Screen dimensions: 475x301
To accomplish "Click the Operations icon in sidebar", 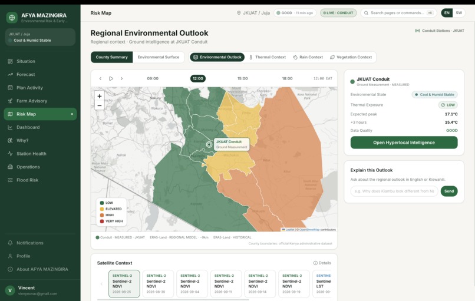I will coord(10,167).
